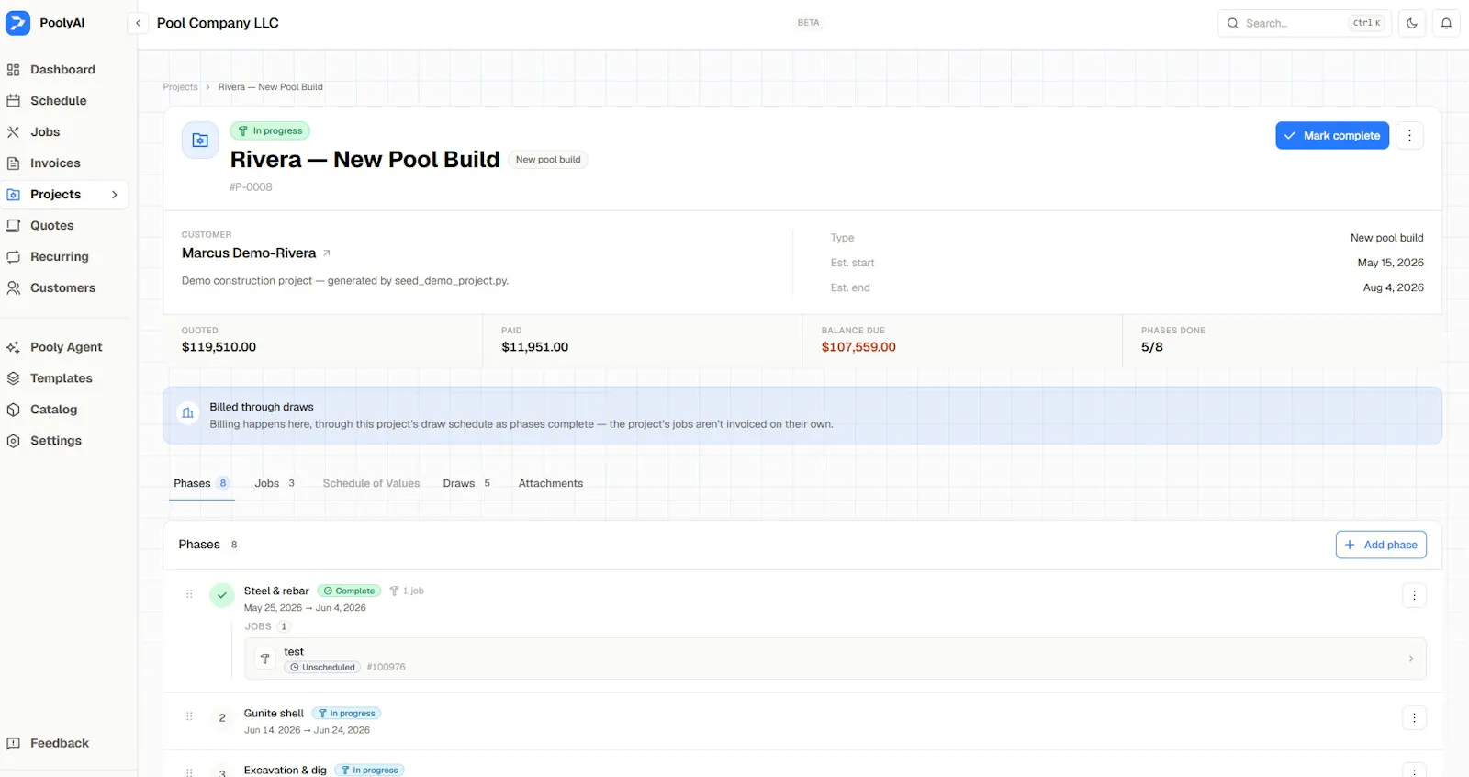Expand the Projects sidebar chevron
The image size is (1469, 777).
(115, 195)
